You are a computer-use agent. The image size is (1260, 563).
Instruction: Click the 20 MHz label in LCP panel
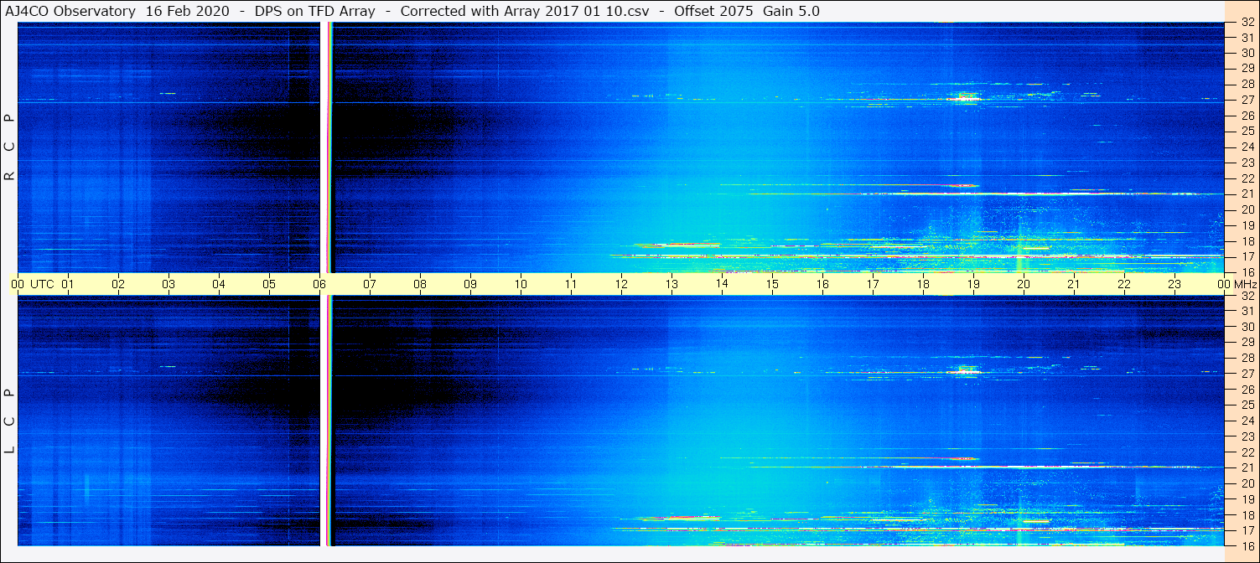coord(1247,483)
